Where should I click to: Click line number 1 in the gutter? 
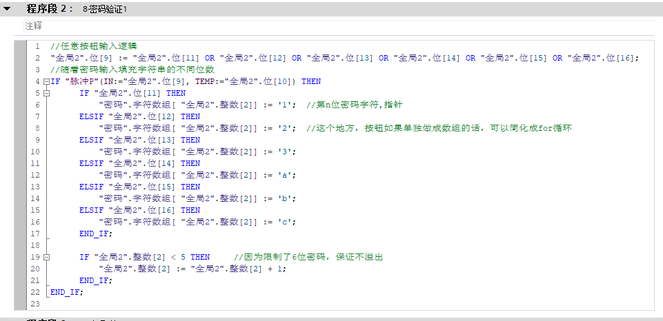pyautogui.click(x=36, y=46)
